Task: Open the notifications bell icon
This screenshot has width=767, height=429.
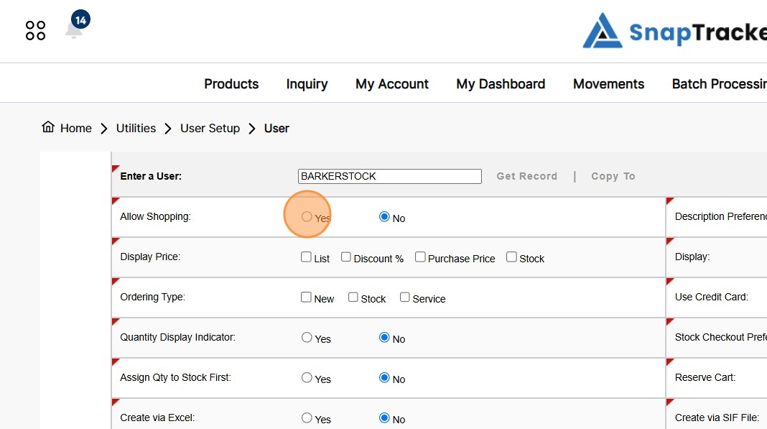Action: [74, 30]
